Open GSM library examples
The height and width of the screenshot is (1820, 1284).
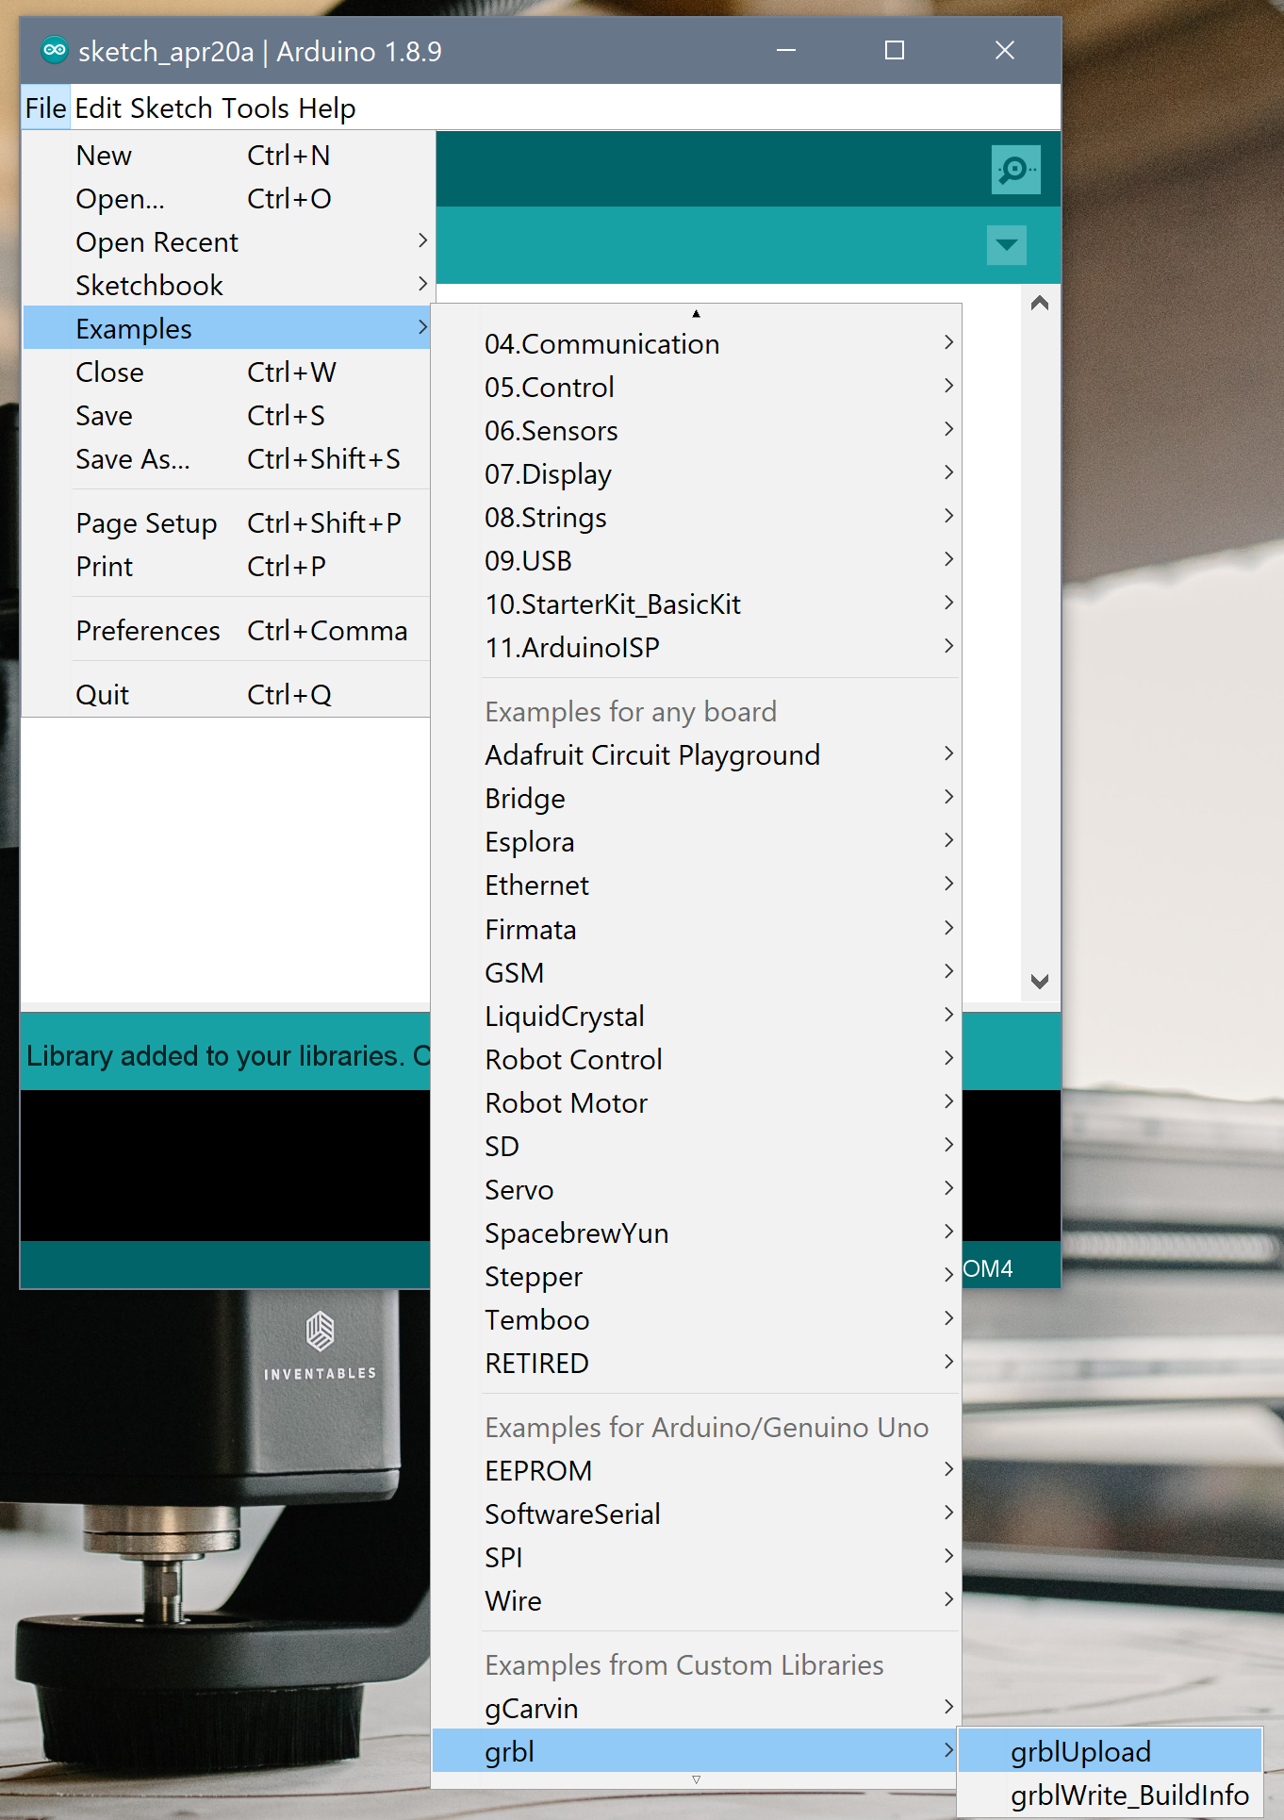pyautogui.click(x=696, y=973)
